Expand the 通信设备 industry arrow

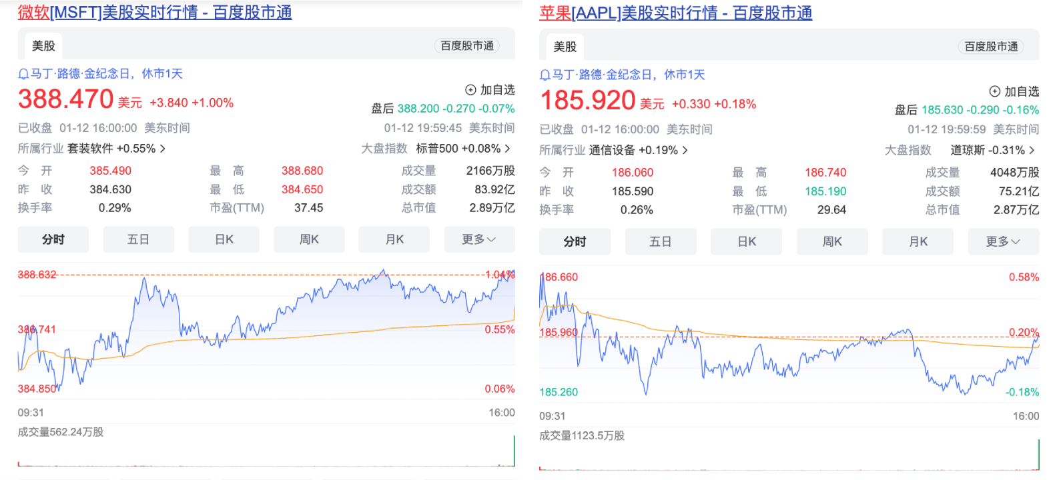click(x=685, y=151)
